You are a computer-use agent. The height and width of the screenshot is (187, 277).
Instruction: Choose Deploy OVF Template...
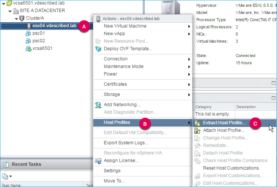(x=142, y=49)
